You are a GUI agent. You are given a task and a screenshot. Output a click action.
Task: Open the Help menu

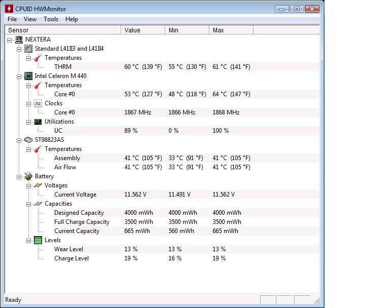pyautogui.click(x=71, y=19)
